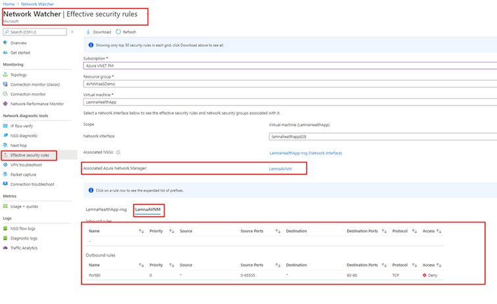Click the Topology icon in Monitoring
The image size is (497, 304).
coord(5,75)
